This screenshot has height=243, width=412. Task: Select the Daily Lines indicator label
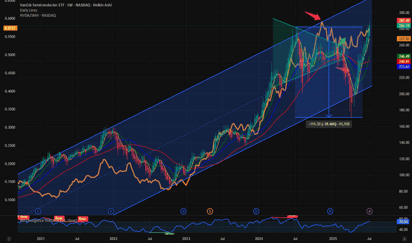29,10
